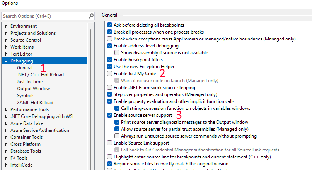
Task: Toggle Enable address-level debugging
Action: [110, 46]
